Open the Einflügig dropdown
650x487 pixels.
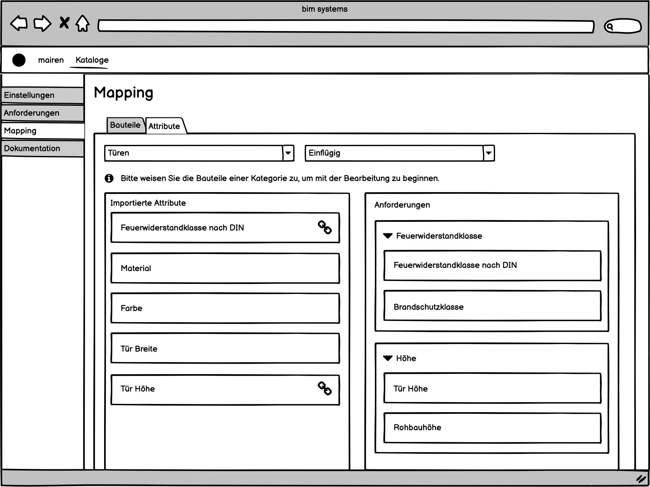488,153
